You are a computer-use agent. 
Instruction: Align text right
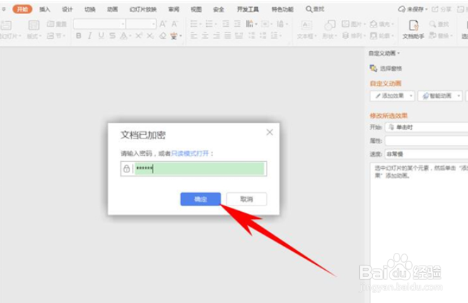click(216, 36)
